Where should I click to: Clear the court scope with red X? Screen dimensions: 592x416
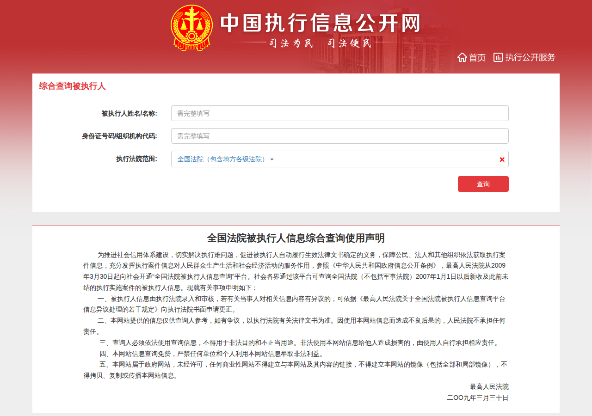click(x=502, y=159)
